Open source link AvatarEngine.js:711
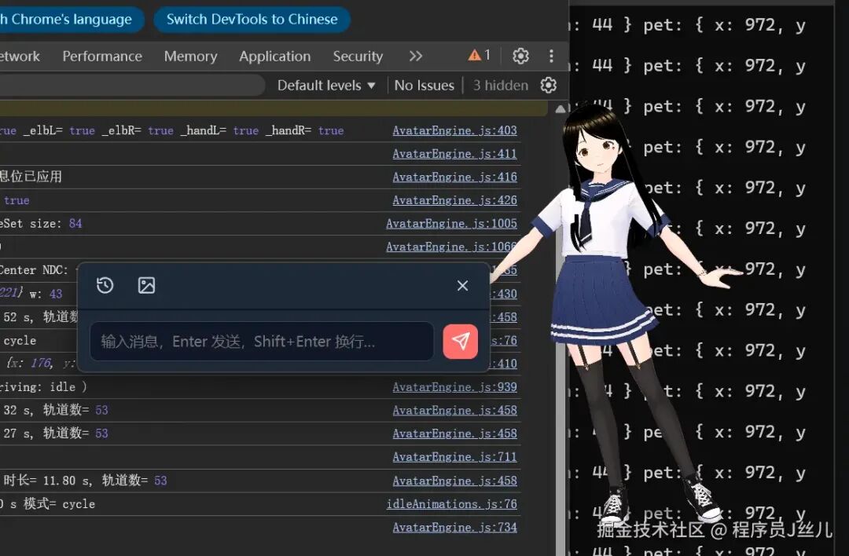The image size is (849, 556). coord(455,456)
